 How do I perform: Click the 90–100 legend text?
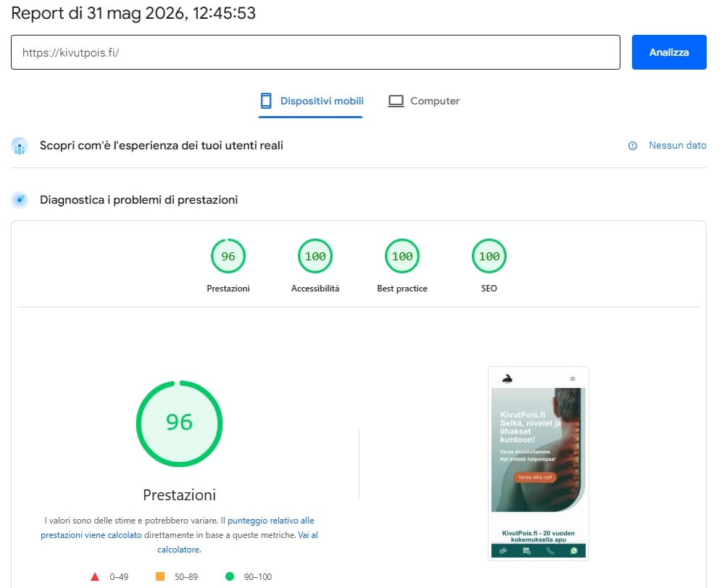[x=258, y=577]
